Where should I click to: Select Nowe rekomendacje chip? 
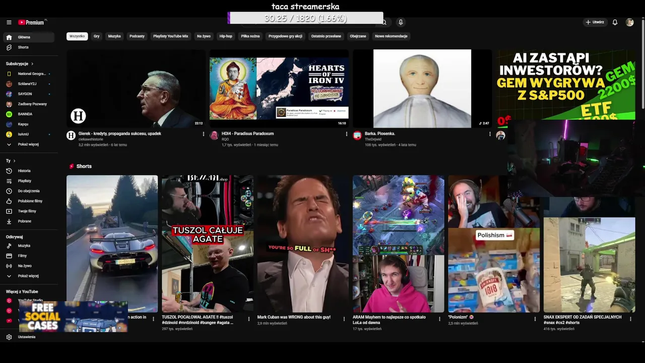tap(391, 36)
